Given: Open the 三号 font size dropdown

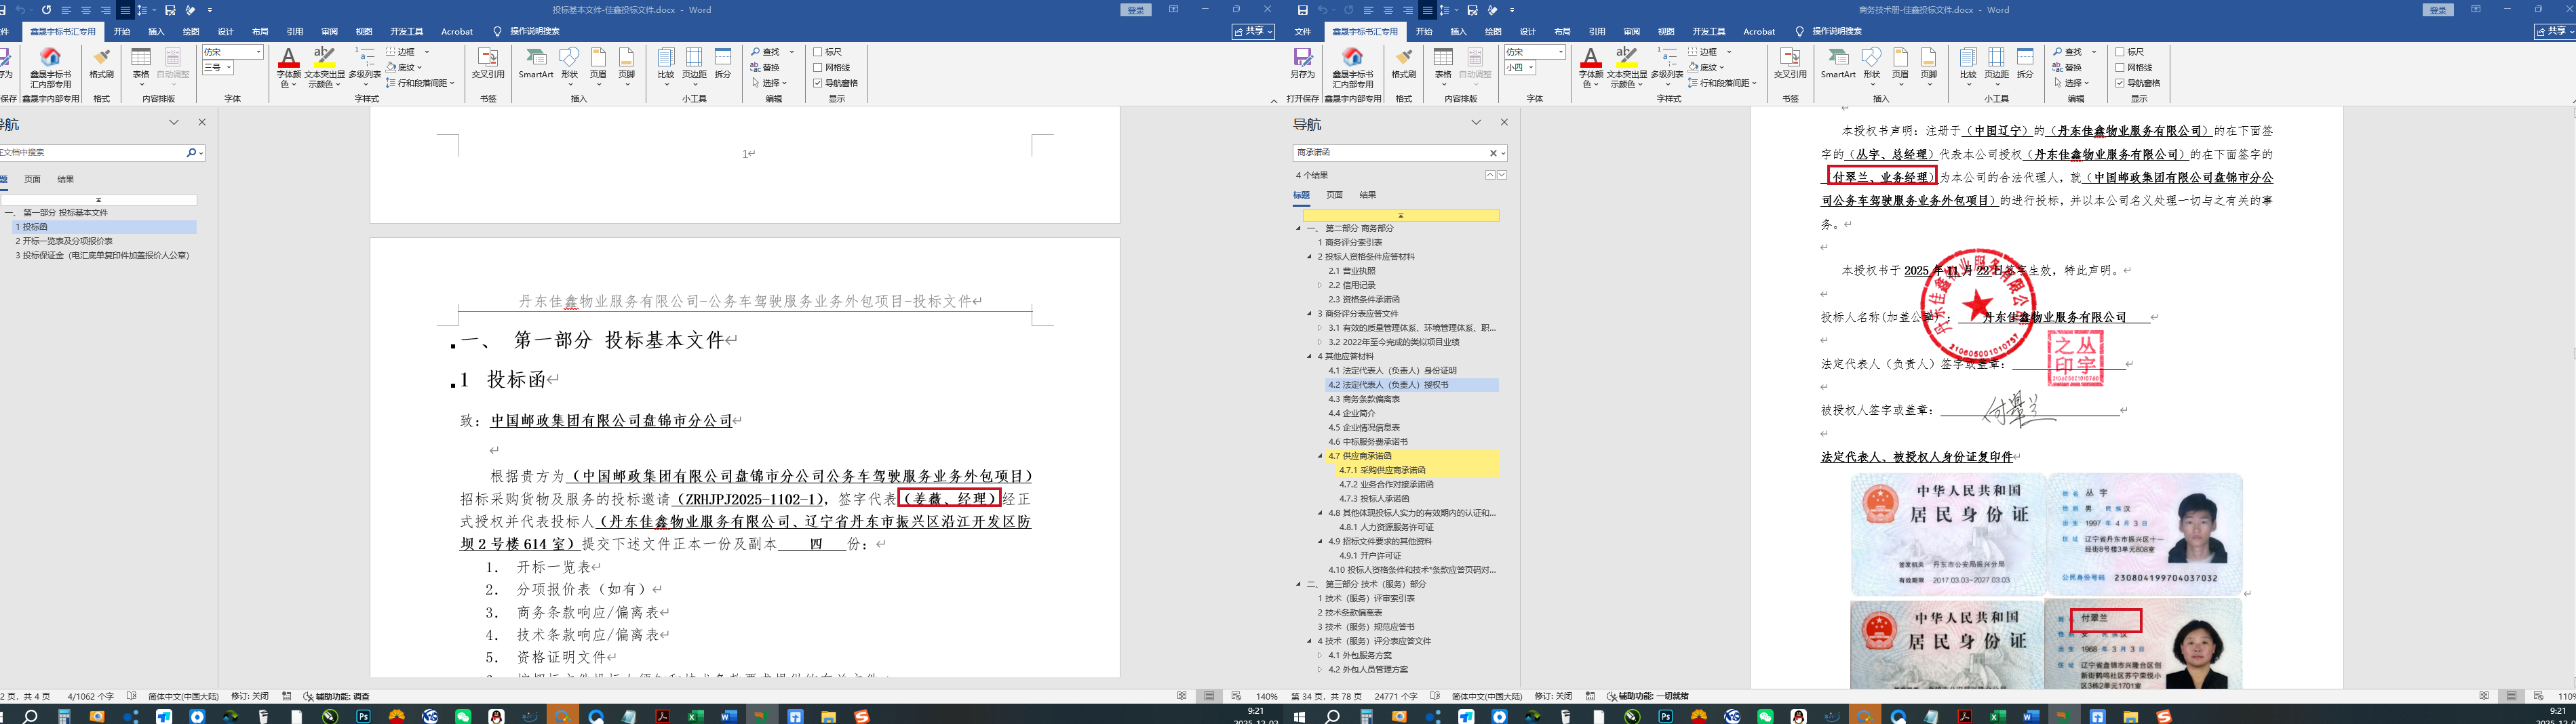Looking at the screenshot, I should tap(229, 68).
